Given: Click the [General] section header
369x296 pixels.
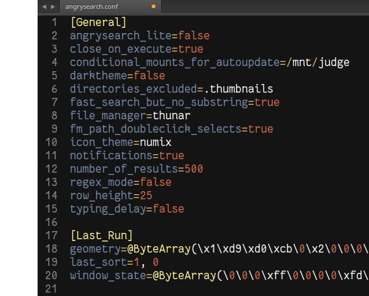Looking at the screenshot, I should 98,23.
